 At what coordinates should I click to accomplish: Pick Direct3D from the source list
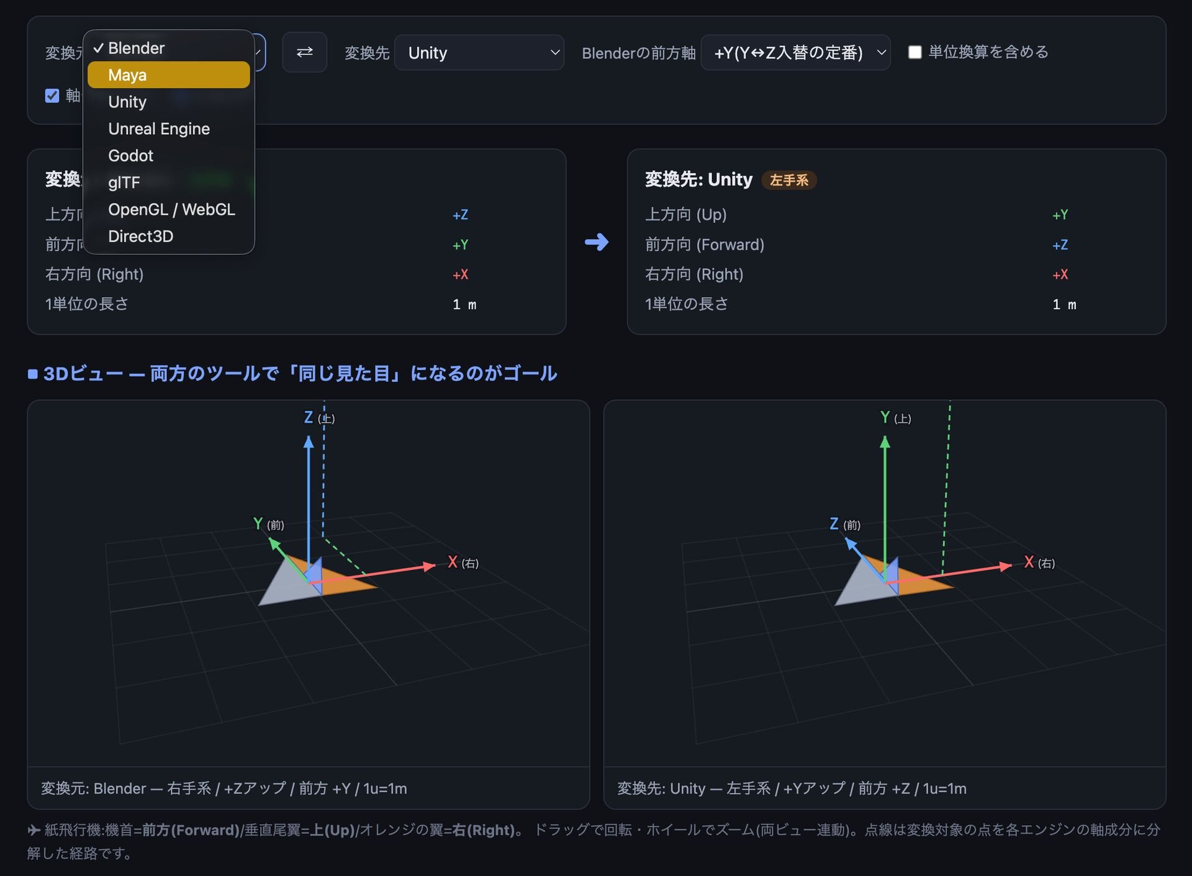coord(169,236)
